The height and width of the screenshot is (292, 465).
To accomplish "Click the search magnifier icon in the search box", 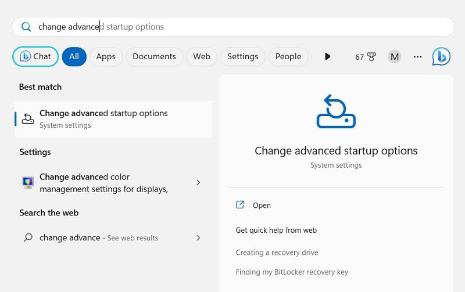I will click(26, 27).
